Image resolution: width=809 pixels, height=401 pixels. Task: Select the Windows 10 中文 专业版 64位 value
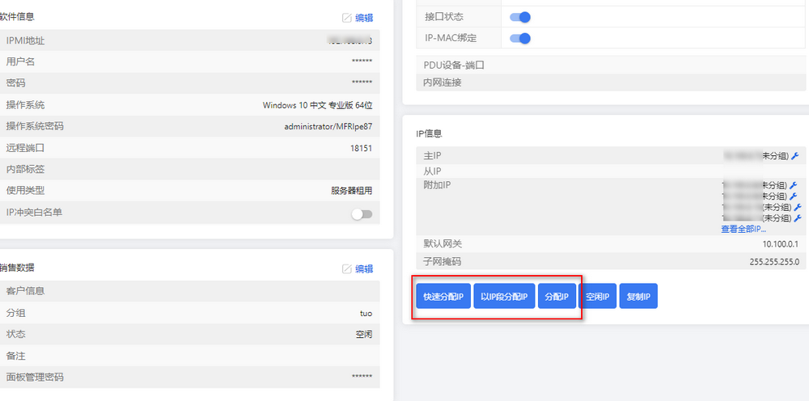click(x=317, y=105)
